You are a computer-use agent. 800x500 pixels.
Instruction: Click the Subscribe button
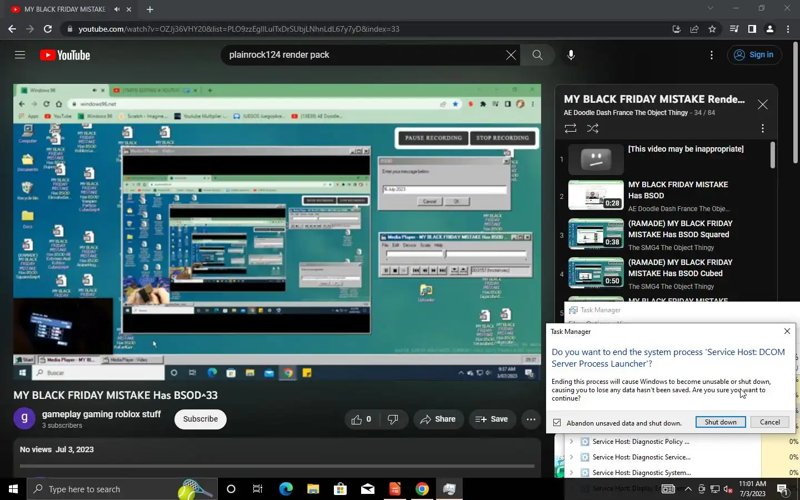(201, 419)
